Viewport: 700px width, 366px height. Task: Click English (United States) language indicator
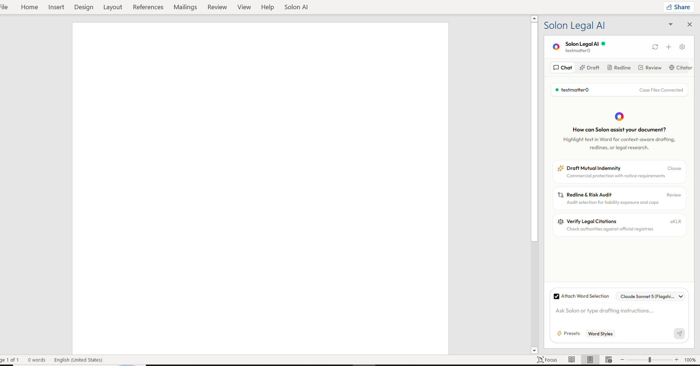[78, 360]
